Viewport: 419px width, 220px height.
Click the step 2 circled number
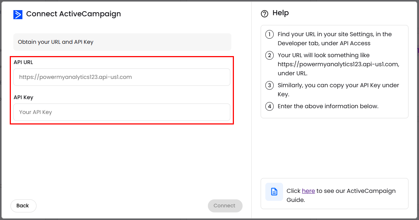click(269, 56)
